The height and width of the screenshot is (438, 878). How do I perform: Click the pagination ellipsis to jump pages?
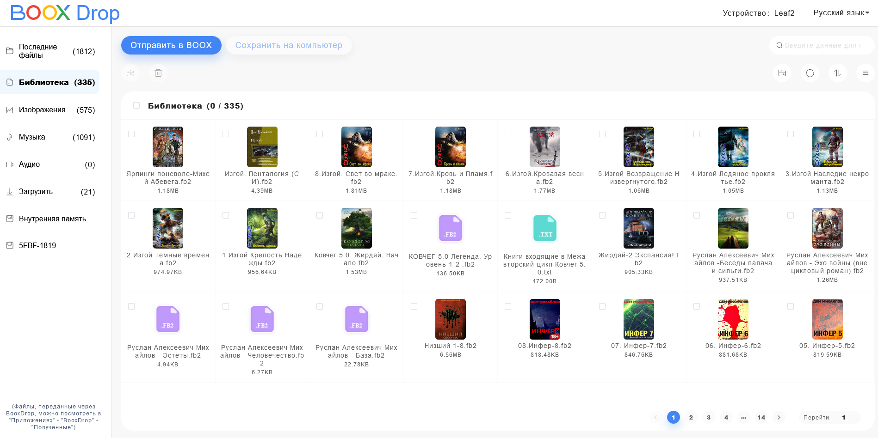click(744, 417)
